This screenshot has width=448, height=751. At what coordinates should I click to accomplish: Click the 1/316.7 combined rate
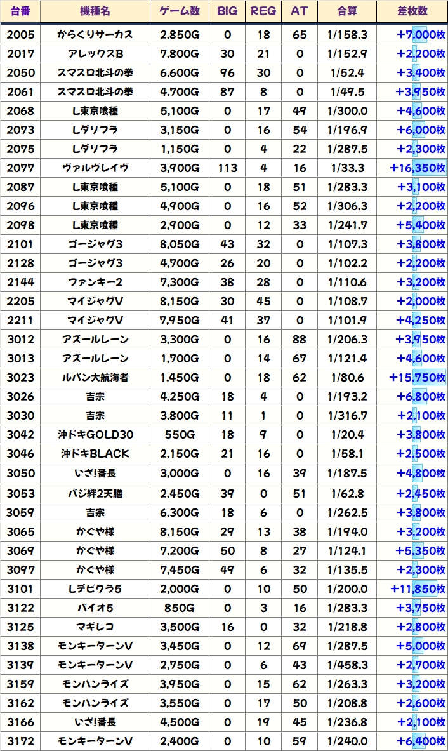(347, 415)
